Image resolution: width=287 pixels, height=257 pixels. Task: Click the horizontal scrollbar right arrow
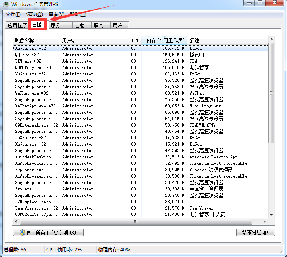click(264, 221)
